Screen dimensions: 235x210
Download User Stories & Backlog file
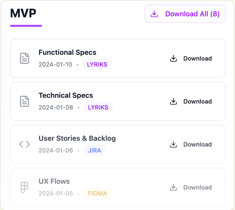197,144
